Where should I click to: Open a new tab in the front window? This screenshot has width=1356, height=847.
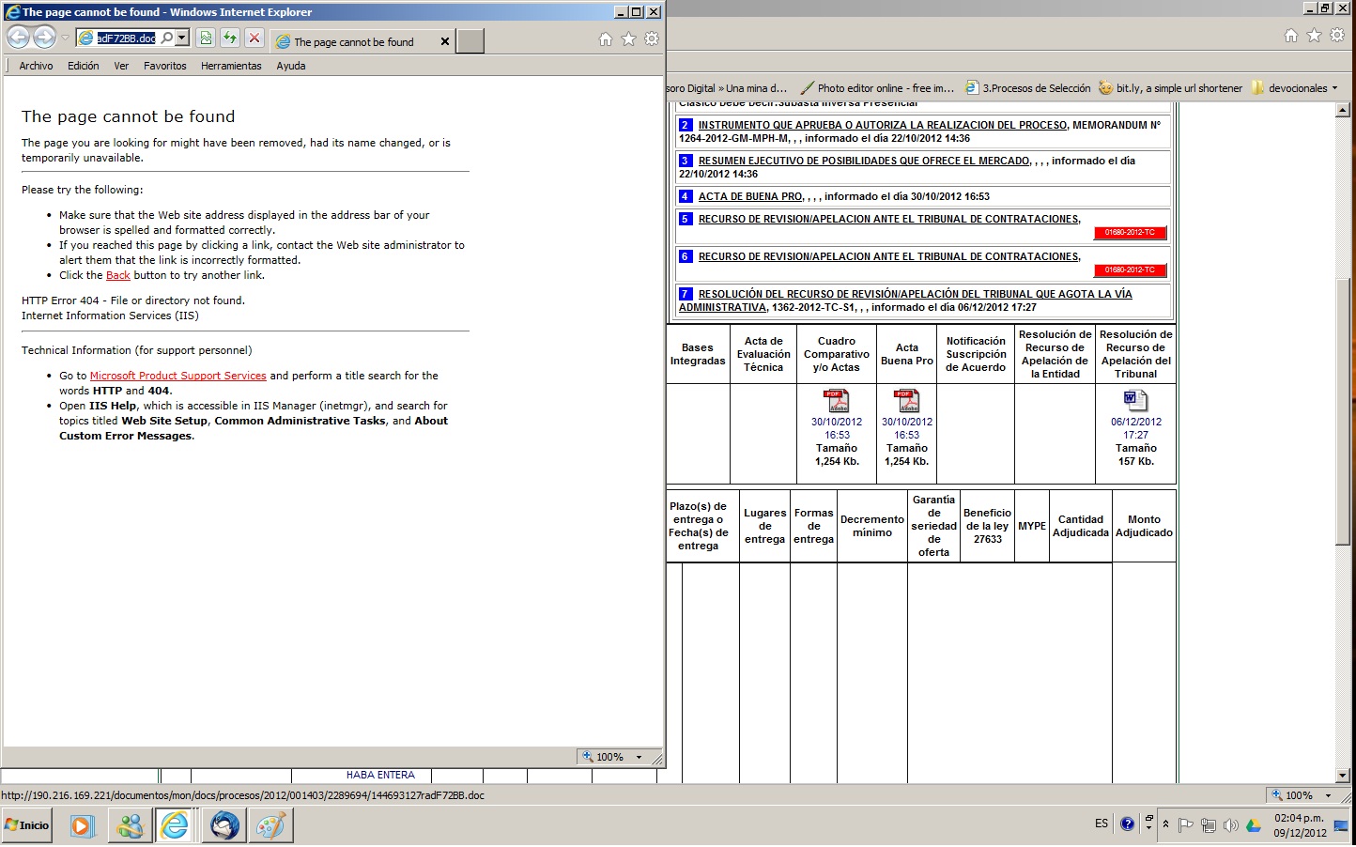point(470,41)
